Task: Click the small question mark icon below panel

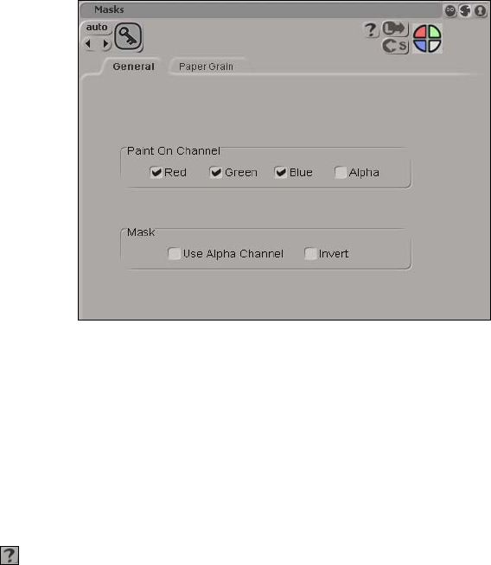Action: [10, 555]
